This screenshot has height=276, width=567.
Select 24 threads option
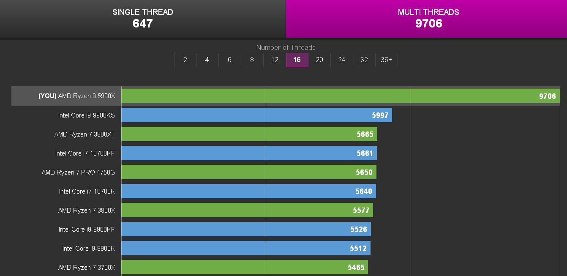tap(342, 60)
